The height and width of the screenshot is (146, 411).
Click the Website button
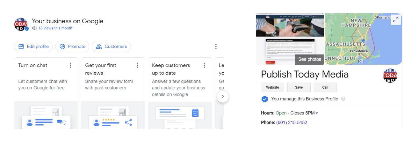point(272,87)
